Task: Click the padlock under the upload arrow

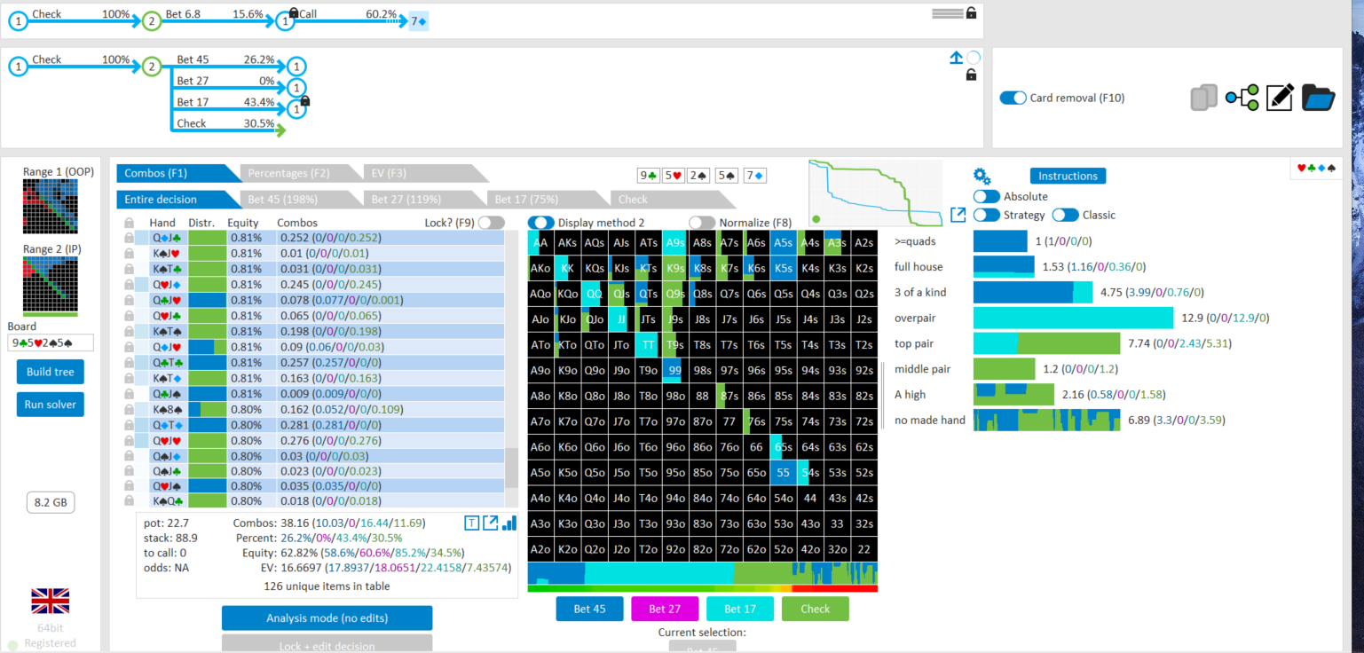Action: 971,75
